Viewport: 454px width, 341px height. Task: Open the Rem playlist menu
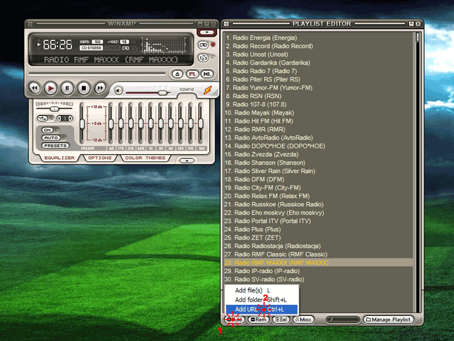(259, 319)
